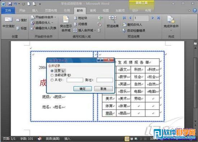Click the Undo icon in quick access toolbar

pos(15,4)
